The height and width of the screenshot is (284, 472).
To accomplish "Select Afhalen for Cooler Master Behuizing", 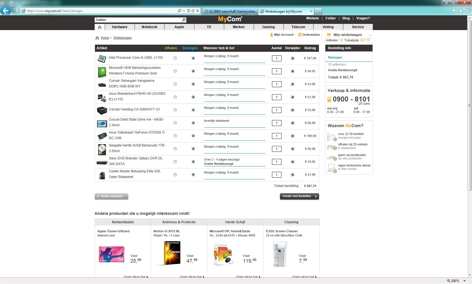I will tap(175, 175).
